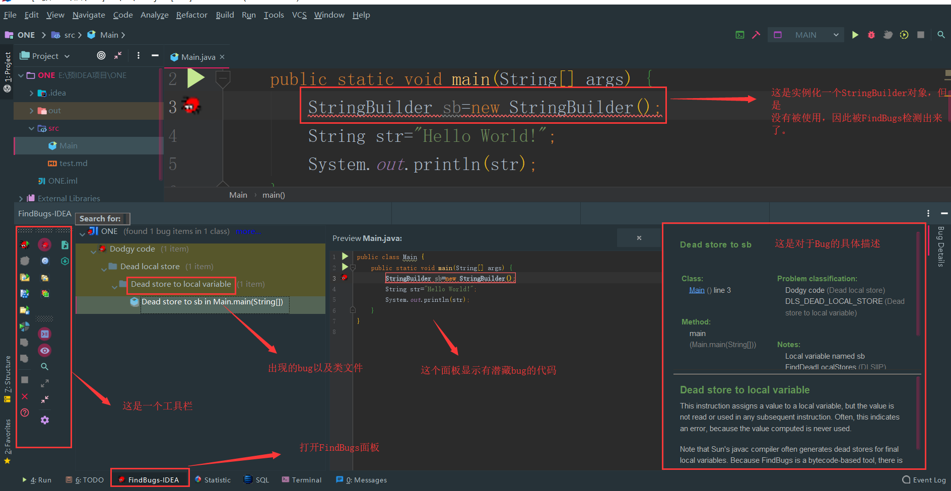Viewport: 951px width, 491px height.
Task: Run the MAIN configuration with green play arrow
Action: coord(855,35)
